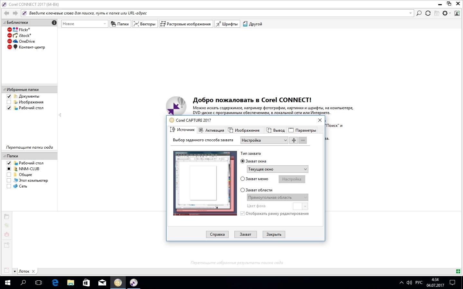Enable the Flickr library via its red icon
Image resolution: width=463 pixels, height=289 pixels.
[10, 30]
